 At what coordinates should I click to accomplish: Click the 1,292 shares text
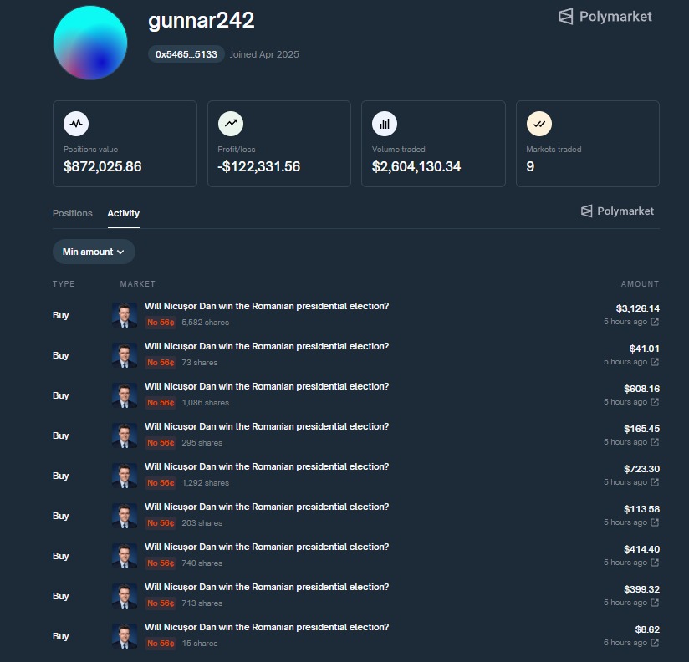coord(206,483)
